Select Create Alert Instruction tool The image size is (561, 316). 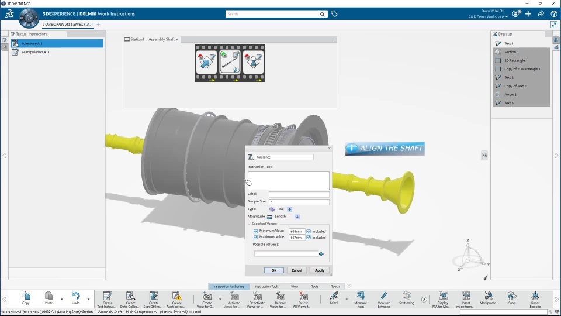pyautogui.click(x=176, y=296)
